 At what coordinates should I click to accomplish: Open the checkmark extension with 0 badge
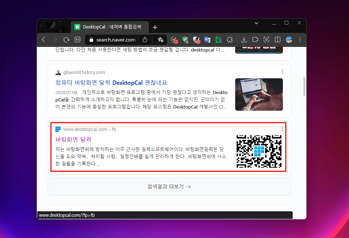[x=174, y=40]
